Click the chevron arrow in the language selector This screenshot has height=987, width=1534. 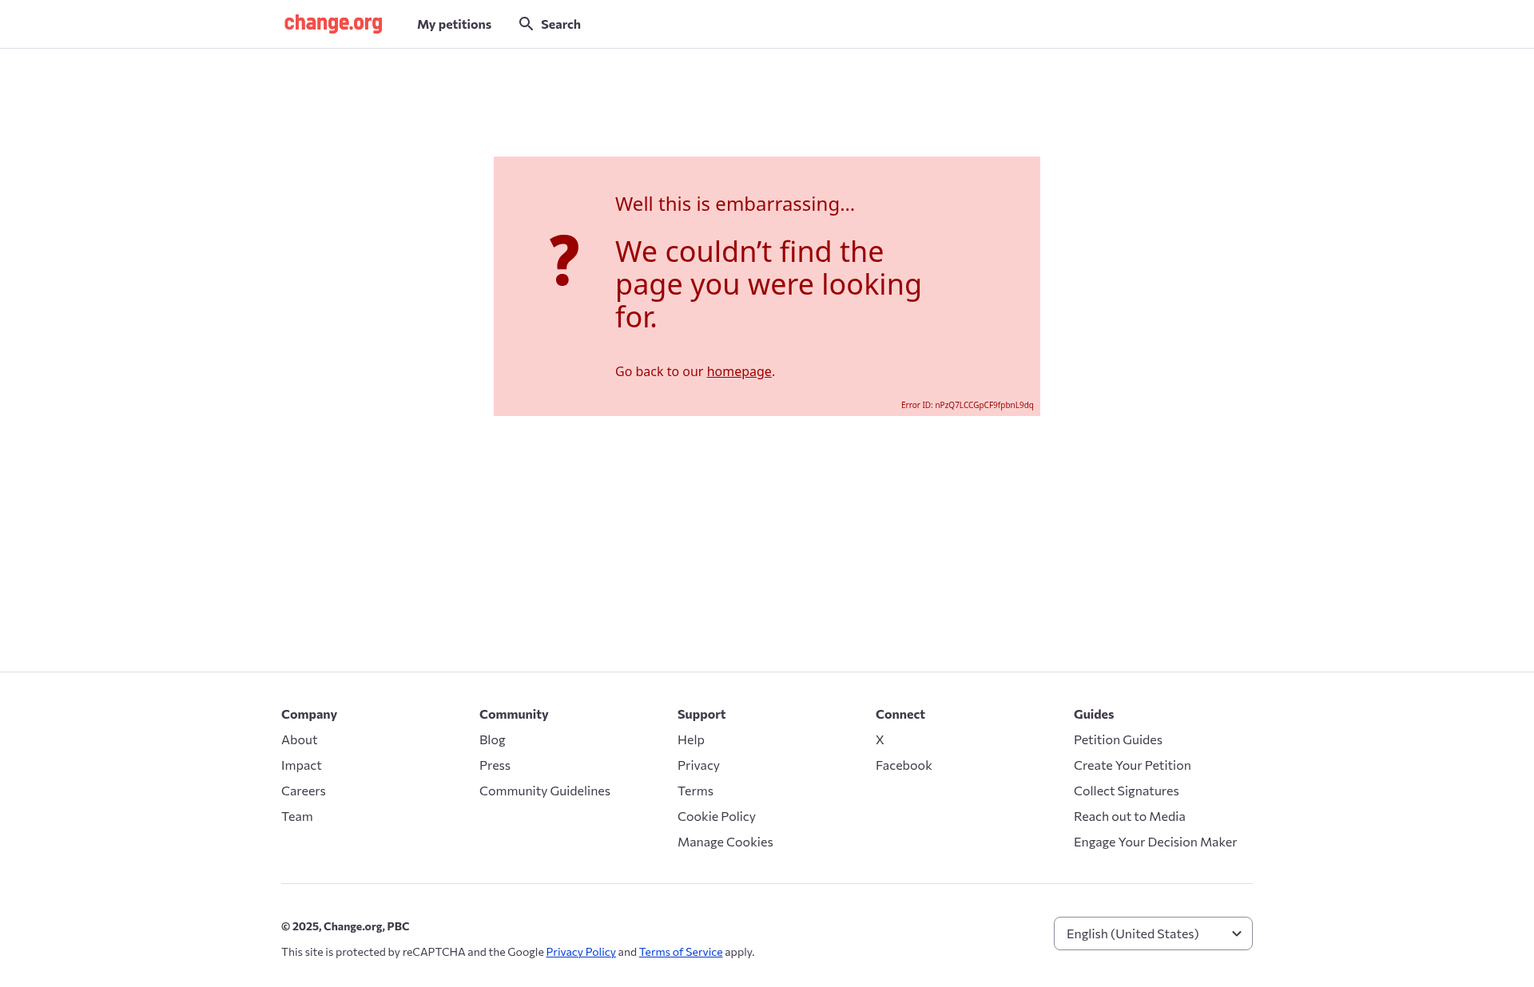(x=1237, y=933)
